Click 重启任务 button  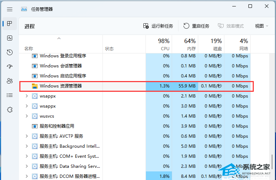(196, 26)
